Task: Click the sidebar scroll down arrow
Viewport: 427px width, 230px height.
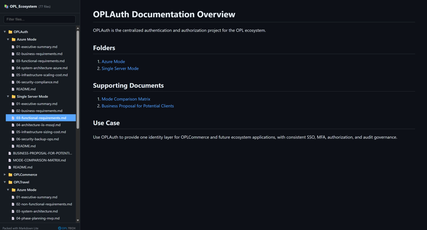Action: point(78,220)
